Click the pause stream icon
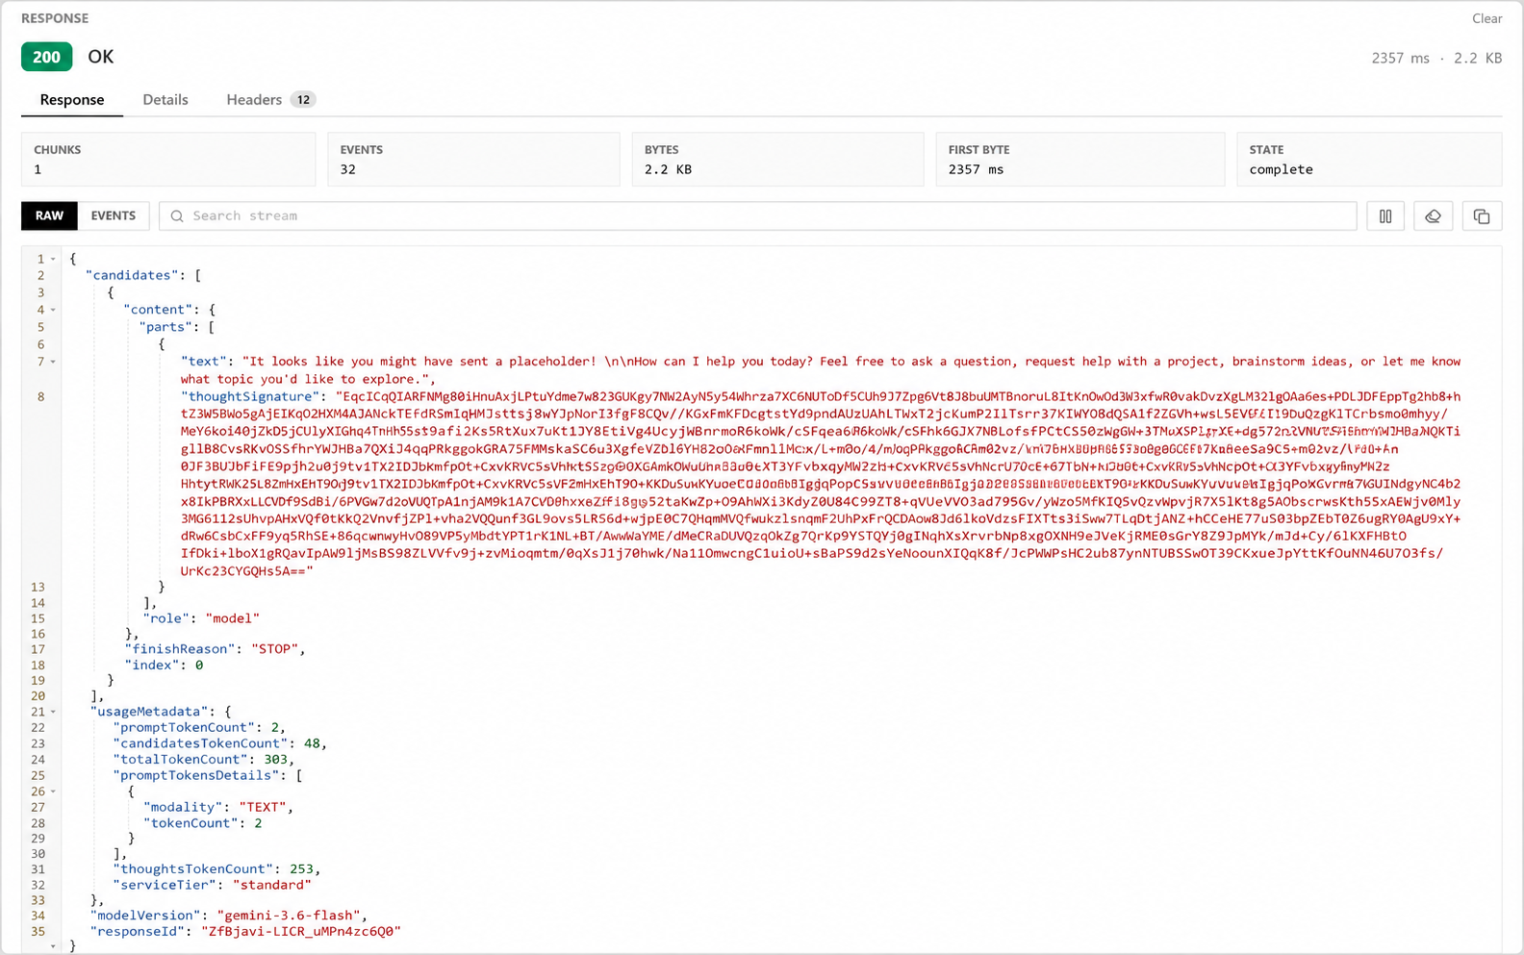The width and height of the screenshot is (1524, 955). pos(1385,216)
